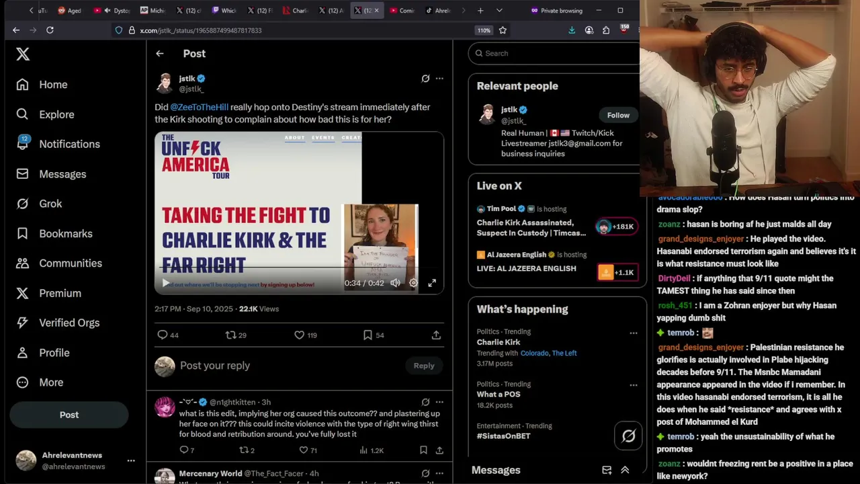The image size is (860, 484).
Task: Open Bookmarks in the sidebar
Action: coord(54,233)
